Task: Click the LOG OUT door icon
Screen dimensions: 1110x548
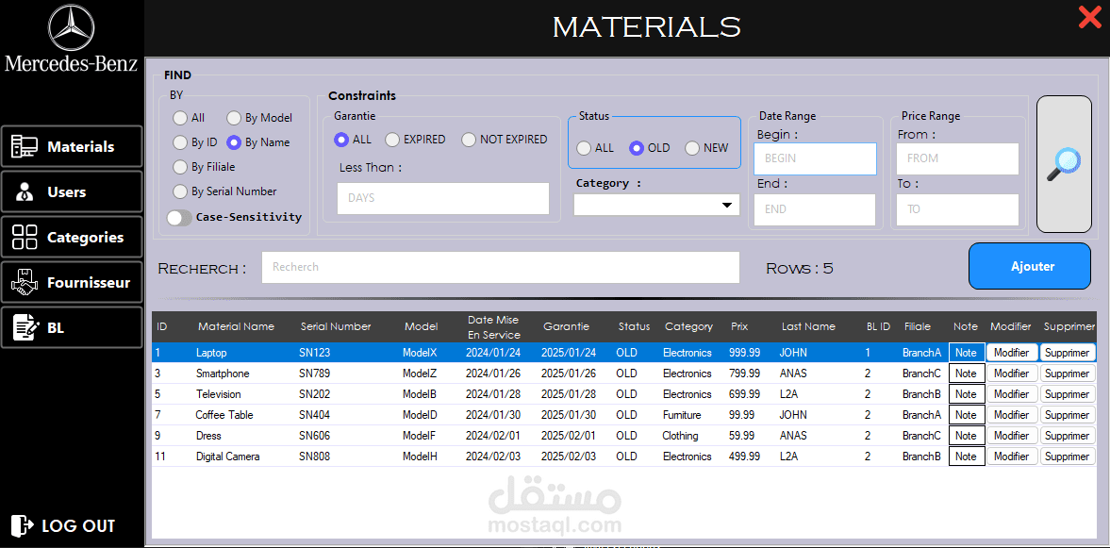Action: point(22,525)
